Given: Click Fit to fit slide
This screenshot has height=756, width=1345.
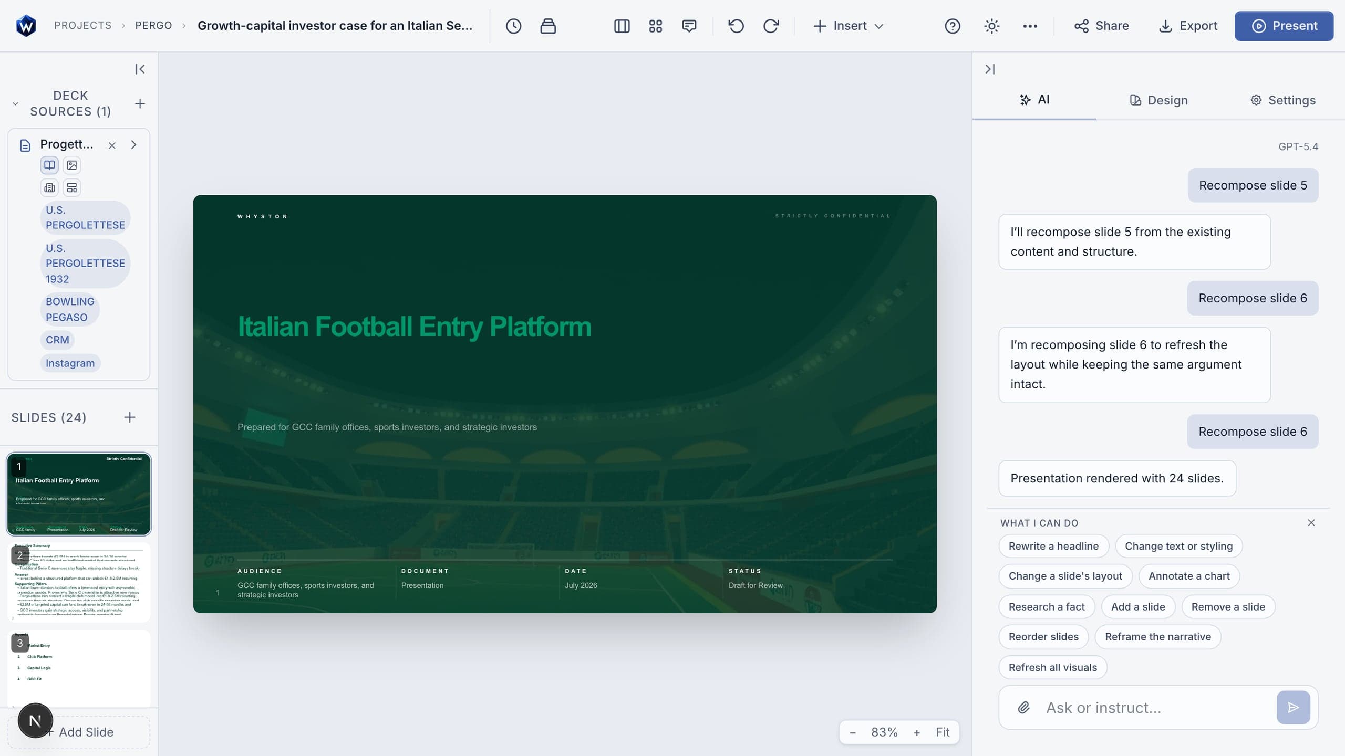Looking at the screenshot, I should 943,732.
